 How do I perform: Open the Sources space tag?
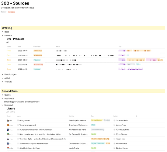(12, 12)
